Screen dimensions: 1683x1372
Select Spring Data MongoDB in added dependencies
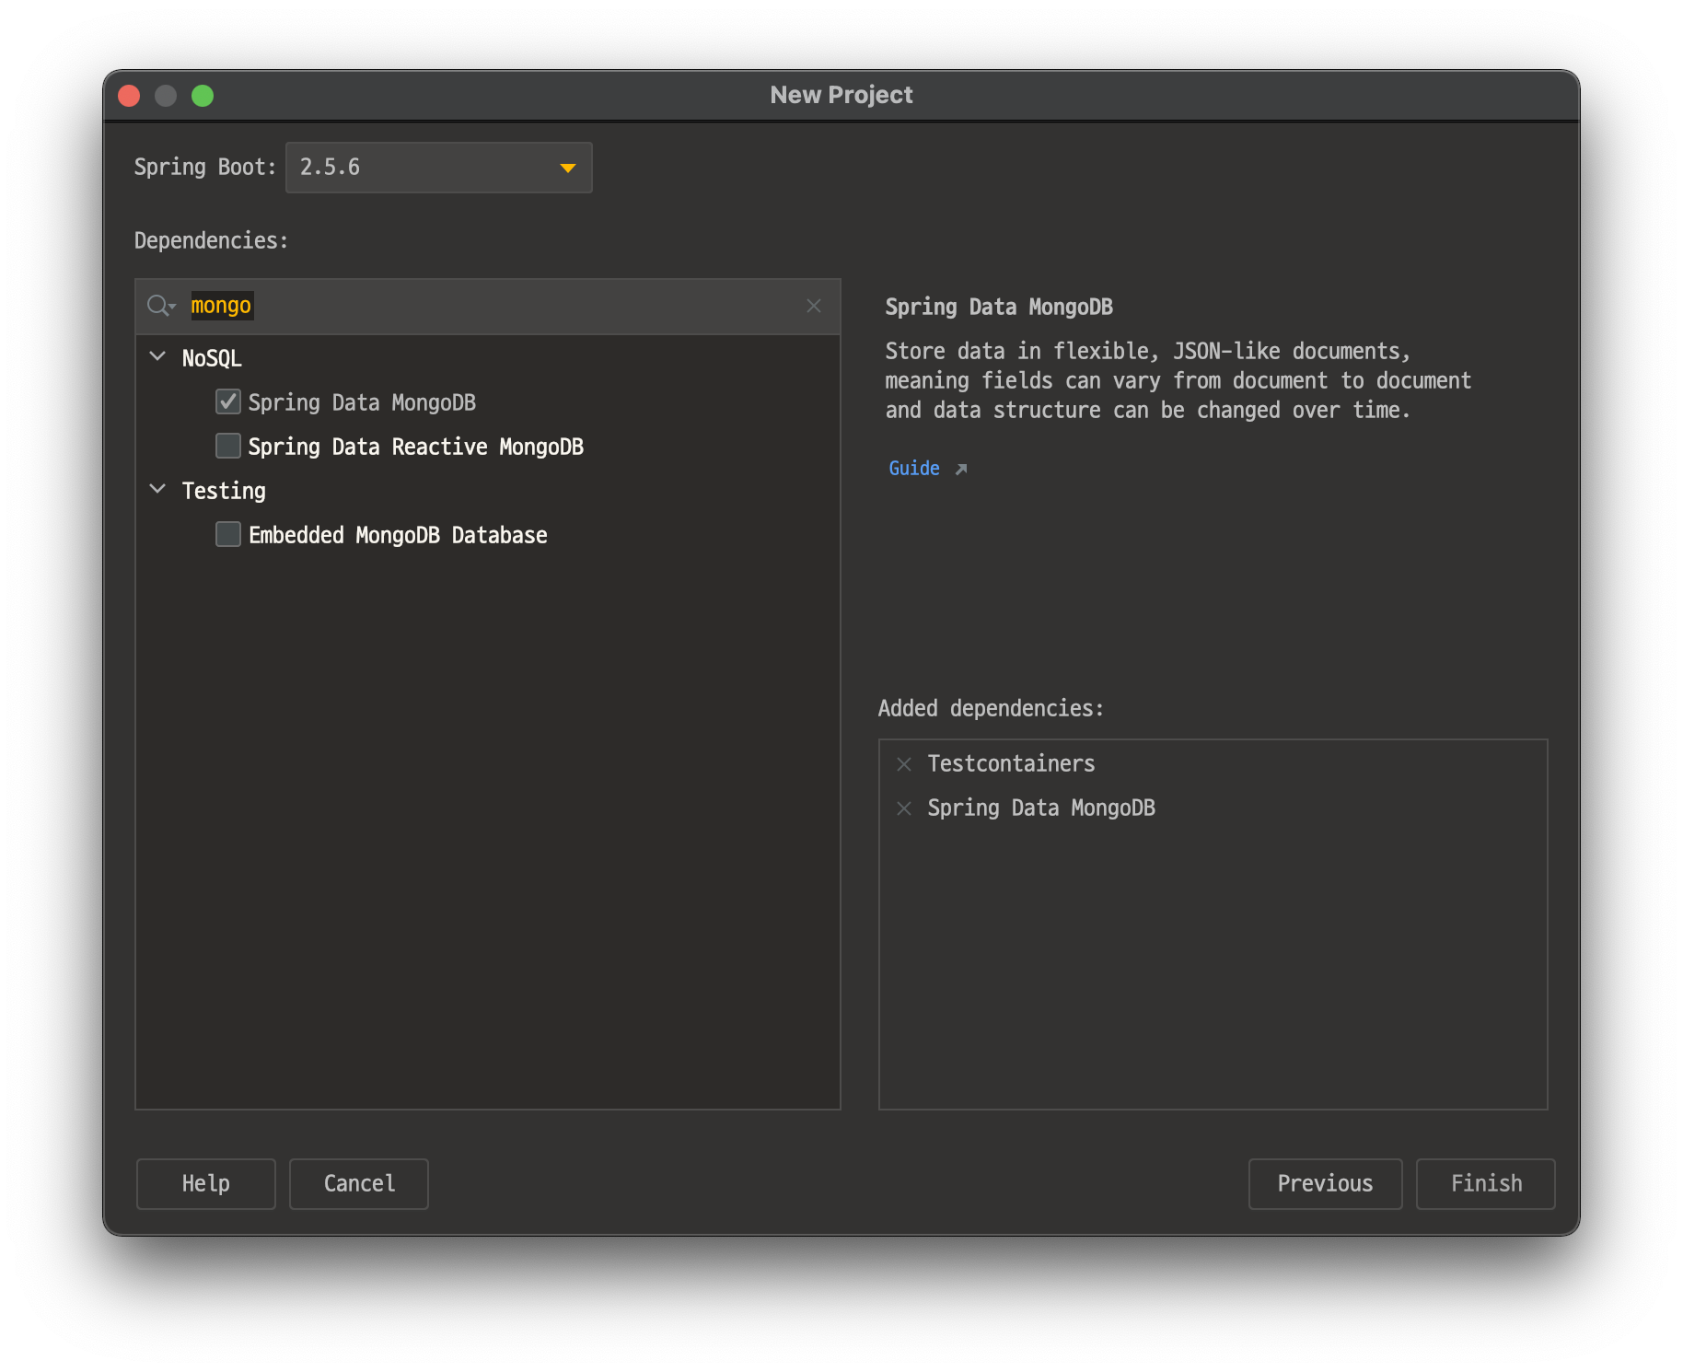[x=1041, y=808]
